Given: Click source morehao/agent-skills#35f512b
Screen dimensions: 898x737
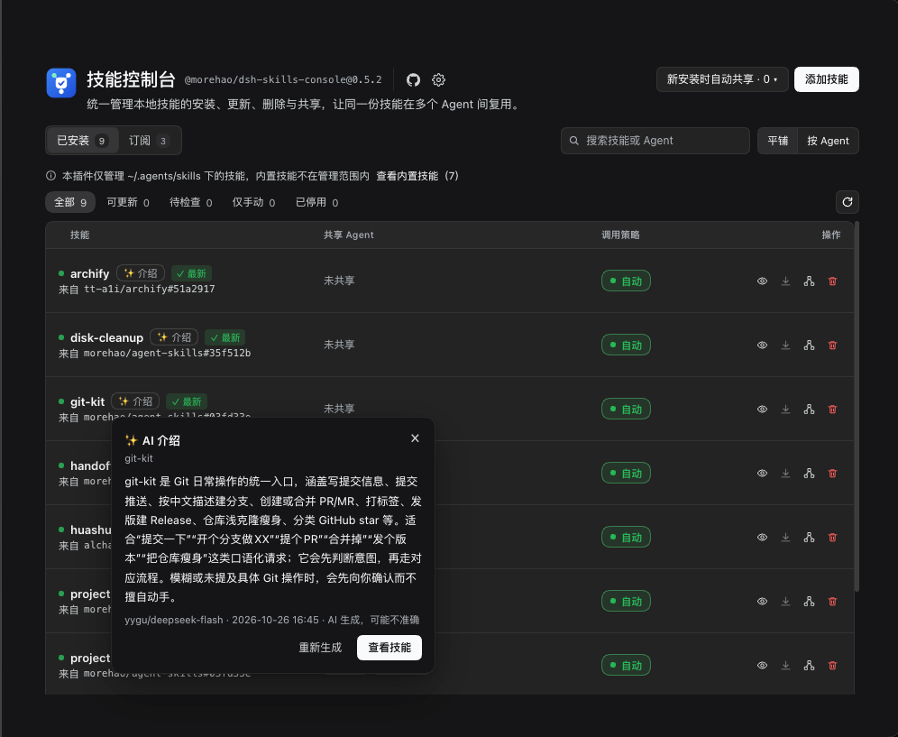Looking at the screenshot, I should 167,353.
